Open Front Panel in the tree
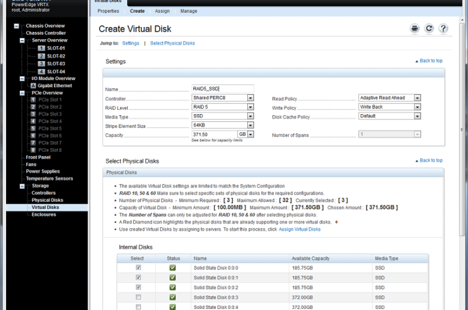This screenshot has width=468, height=310. (38, 157)
